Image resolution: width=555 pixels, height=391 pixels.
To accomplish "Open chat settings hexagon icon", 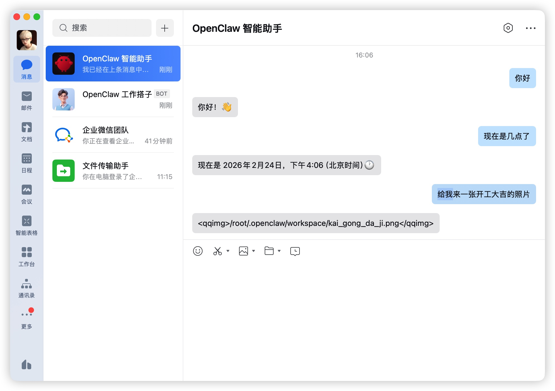I will [x=508, y=28].
